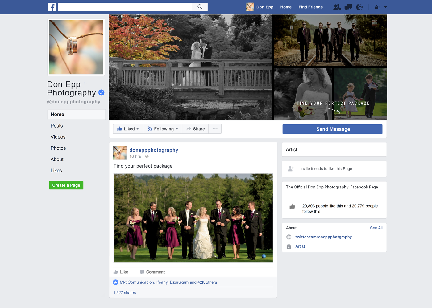
Task: Open the Liked dropdown button
Action: (128, 129)
